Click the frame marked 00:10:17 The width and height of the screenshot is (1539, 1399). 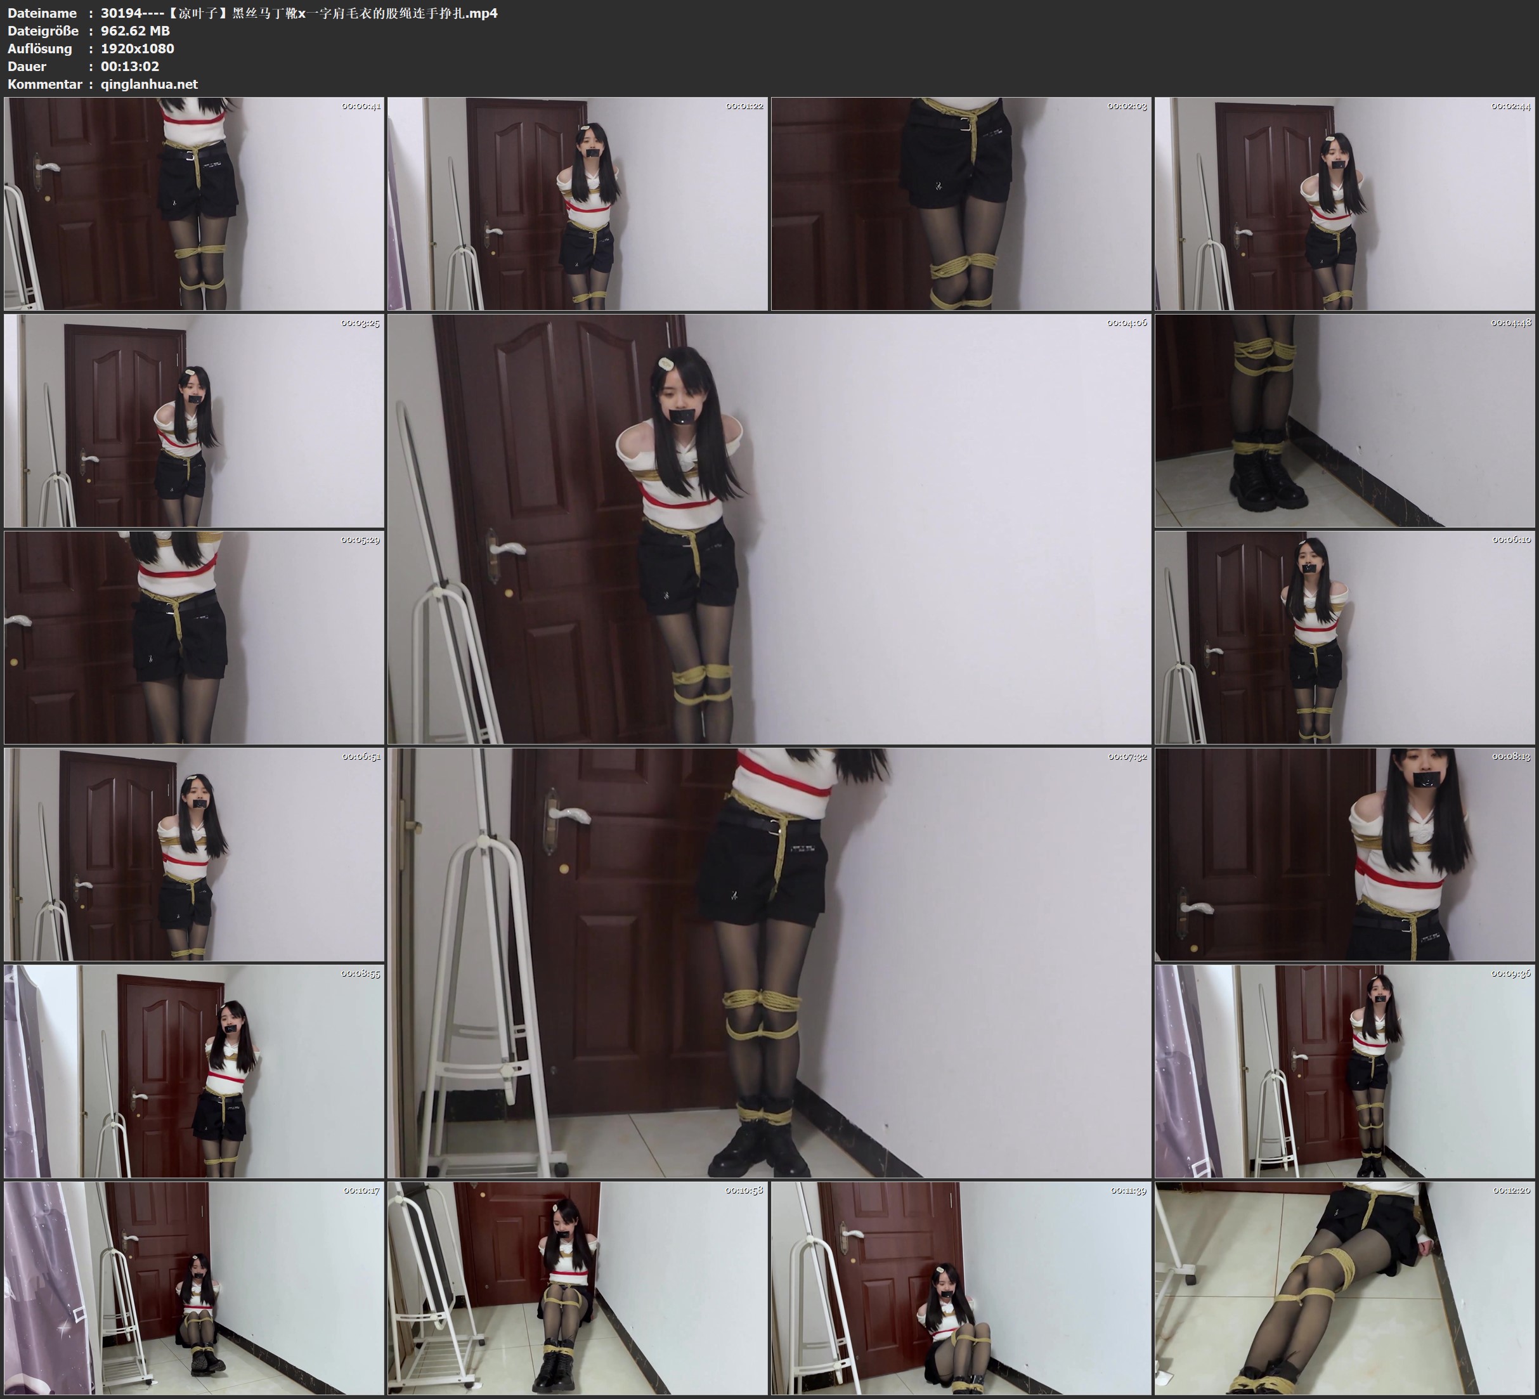(x=194, y=1287)
